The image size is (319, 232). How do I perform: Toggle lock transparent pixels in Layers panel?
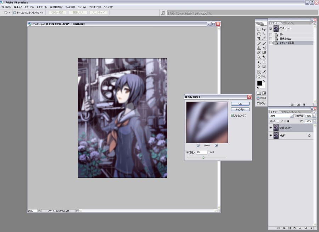pos(278,121)
